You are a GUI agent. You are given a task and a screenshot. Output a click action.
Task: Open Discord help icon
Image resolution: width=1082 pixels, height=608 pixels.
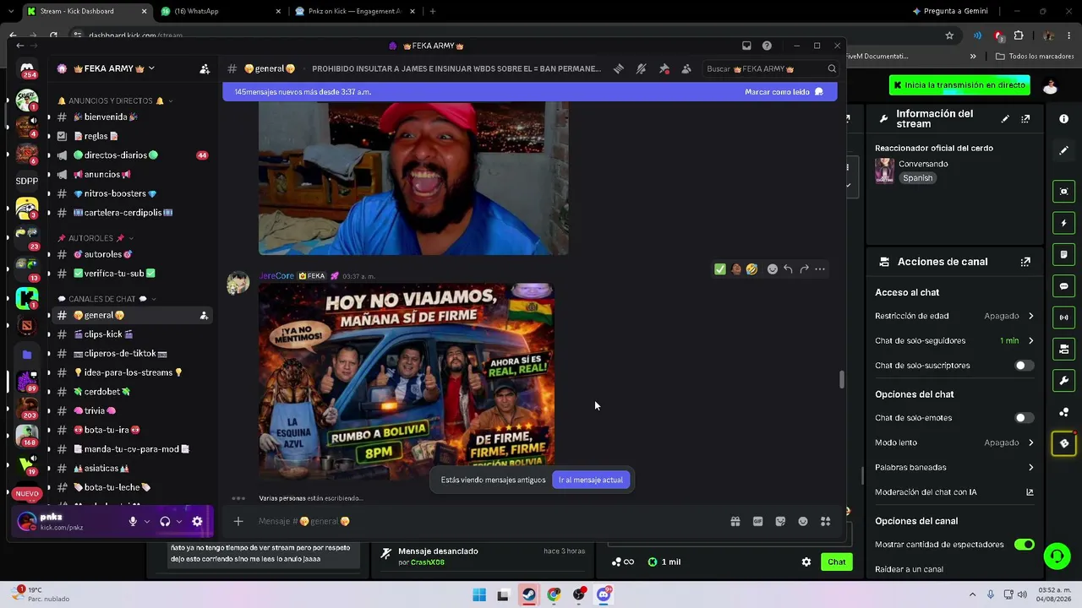(767, 46)
